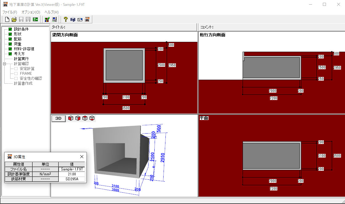Toggle the 設計条件 green checkbox

pos(10,29)
